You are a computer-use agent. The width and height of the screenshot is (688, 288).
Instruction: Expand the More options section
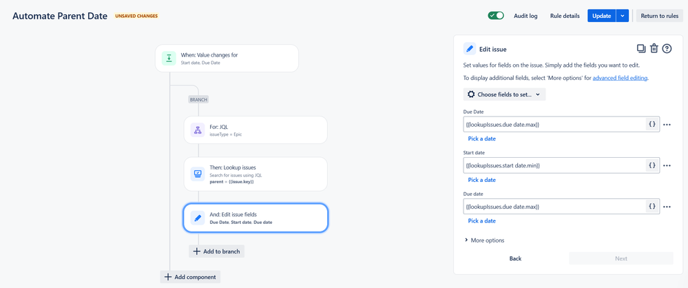[484, 240]
